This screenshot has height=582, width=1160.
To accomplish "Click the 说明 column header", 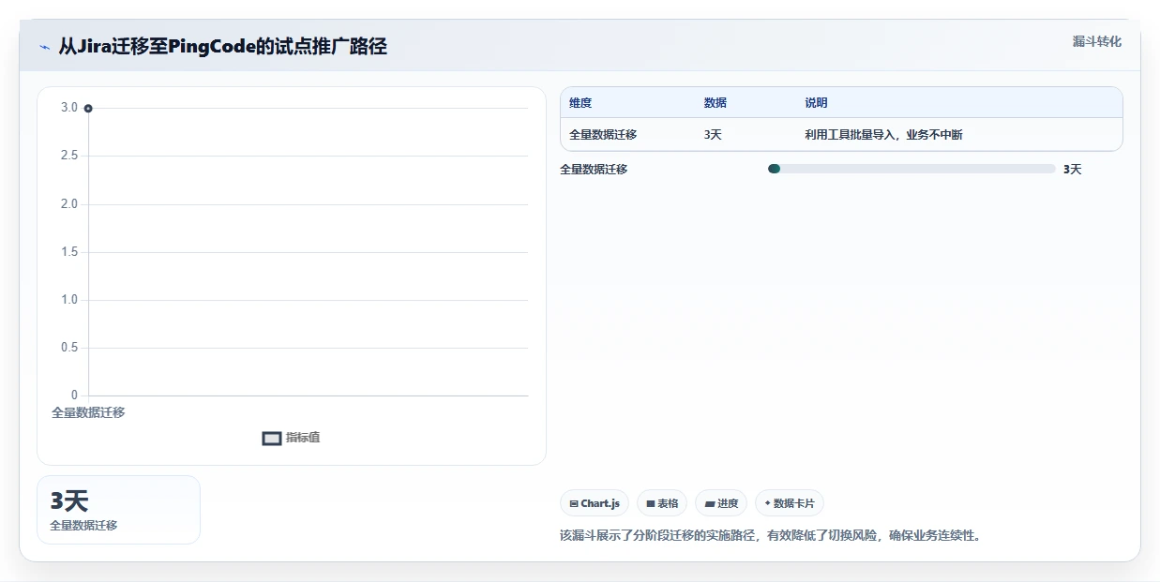I will coord(816,103).
